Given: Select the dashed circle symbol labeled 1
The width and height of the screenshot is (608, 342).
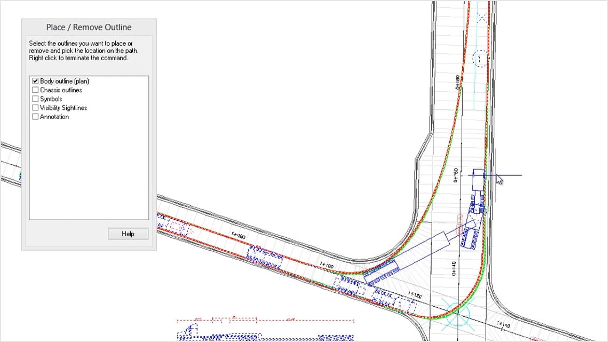Looking at the screenshot, I should [479, 59].
